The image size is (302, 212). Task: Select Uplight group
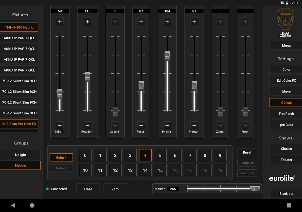coord(20,155)
